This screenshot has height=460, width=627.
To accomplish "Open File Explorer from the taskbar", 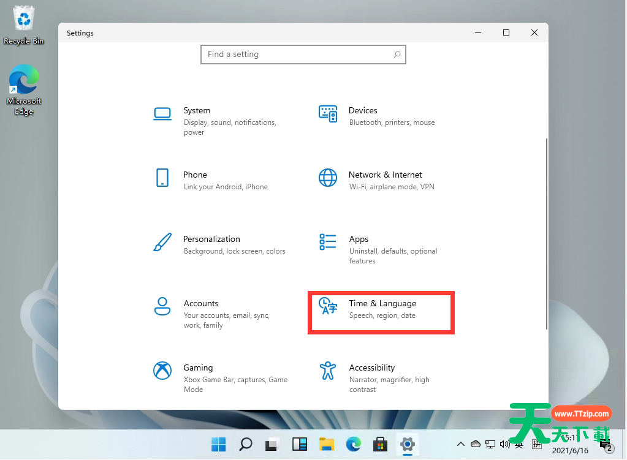I will click(327, 443).
